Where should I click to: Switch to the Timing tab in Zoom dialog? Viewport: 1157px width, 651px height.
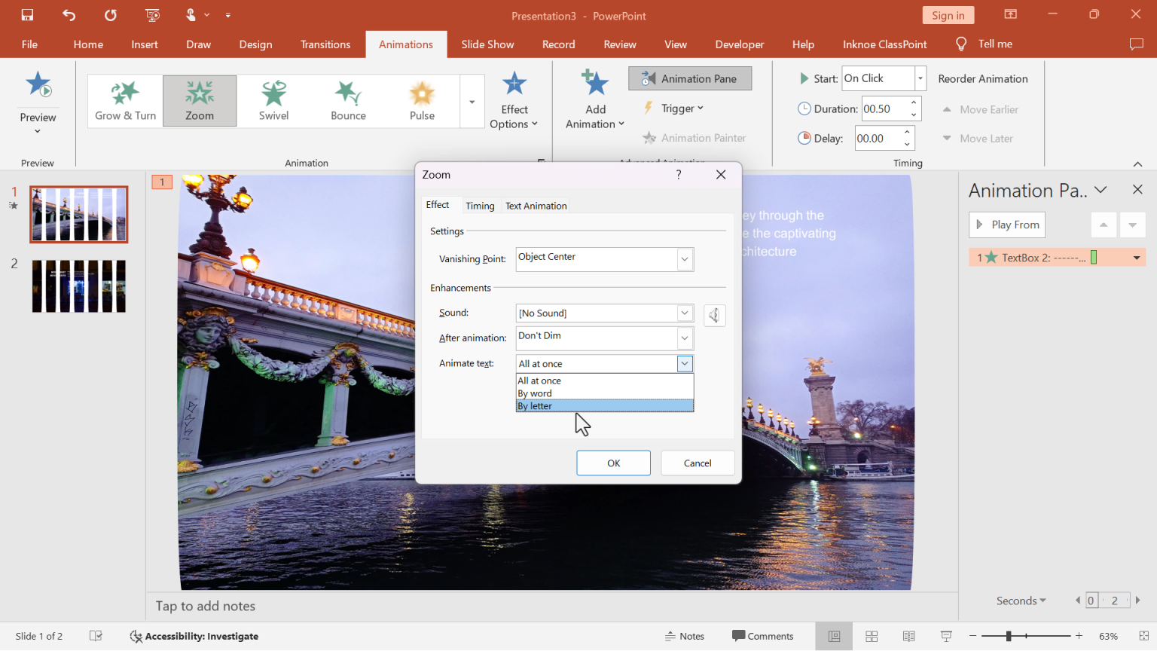click(480, 205)
